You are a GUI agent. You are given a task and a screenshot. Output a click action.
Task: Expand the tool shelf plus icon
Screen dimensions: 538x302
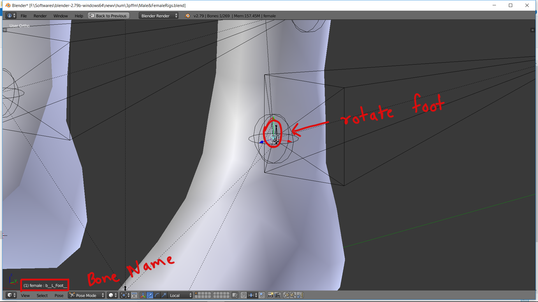[5, 30]
